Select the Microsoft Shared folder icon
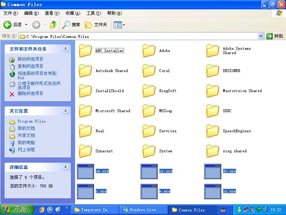Screen dimensions: 286x215 pyautogui.click(x=85, y=111)
